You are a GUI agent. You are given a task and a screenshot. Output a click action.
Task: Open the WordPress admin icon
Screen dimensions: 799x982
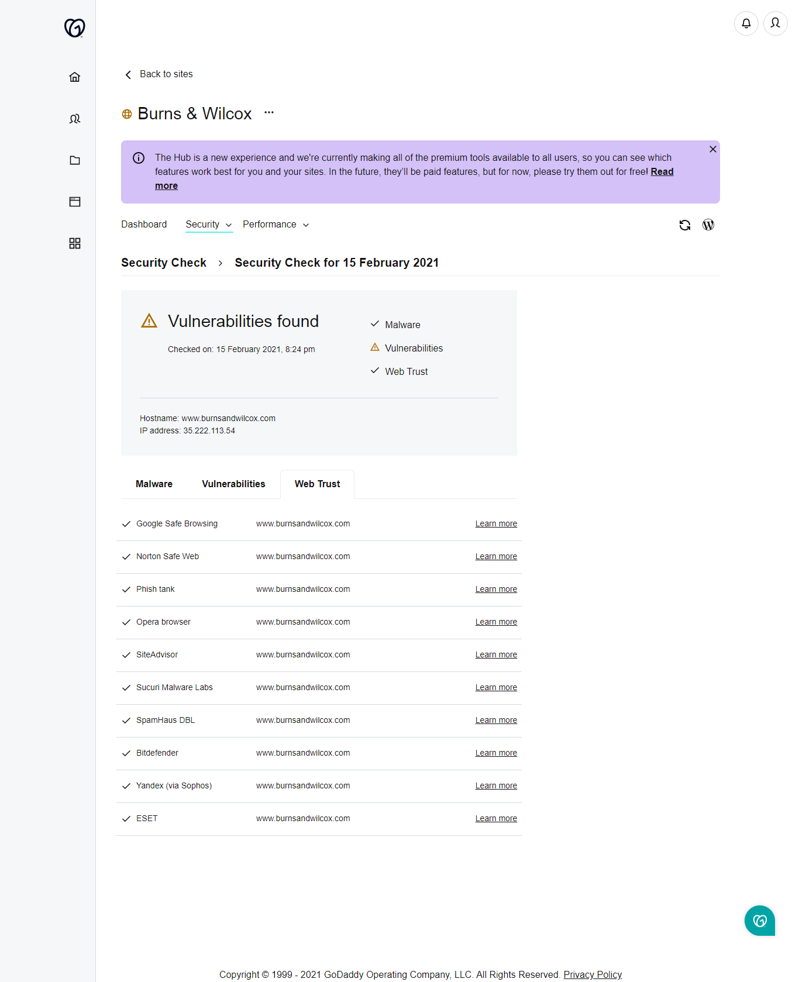708,225
